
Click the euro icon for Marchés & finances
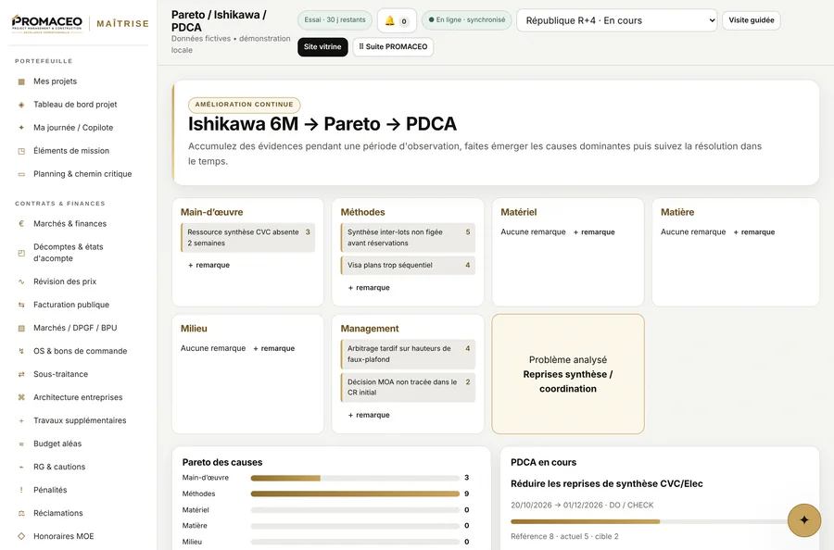(21, 224)
